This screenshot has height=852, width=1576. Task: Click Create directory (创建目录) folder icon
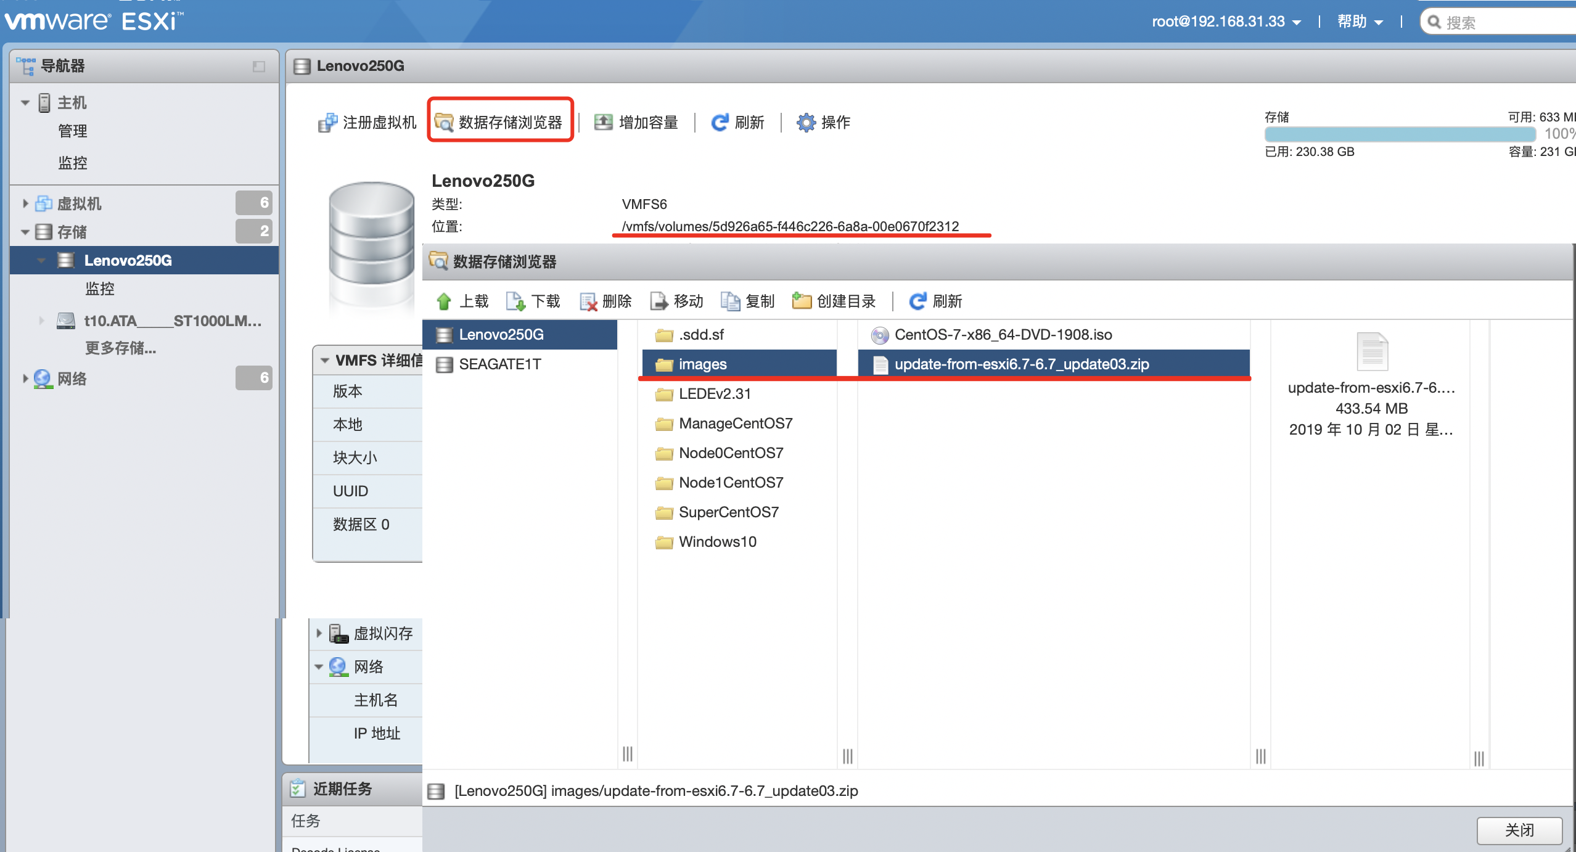pos(802,301)
